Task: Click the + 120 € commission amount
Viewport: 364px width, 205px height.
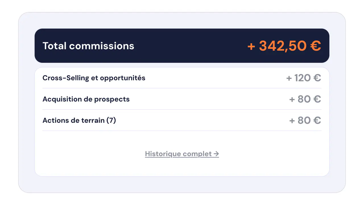Action: point(304,78)
